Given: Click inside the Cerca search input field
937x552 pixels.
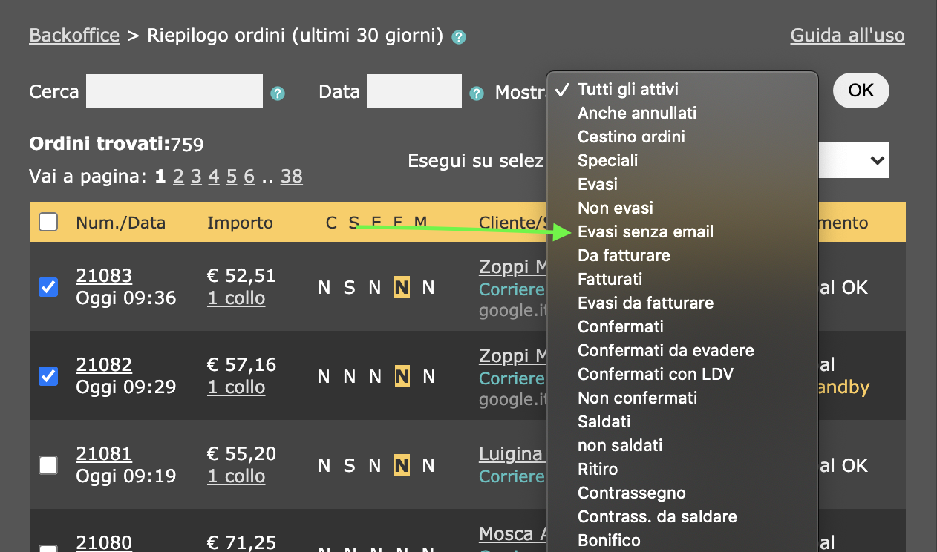Looking at the screenshot, I should pyautogui.click(x=174, y=91).
